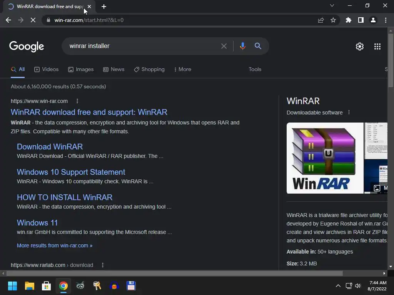Open the WinRAR knowledge panel options menu

pos(349,113)
